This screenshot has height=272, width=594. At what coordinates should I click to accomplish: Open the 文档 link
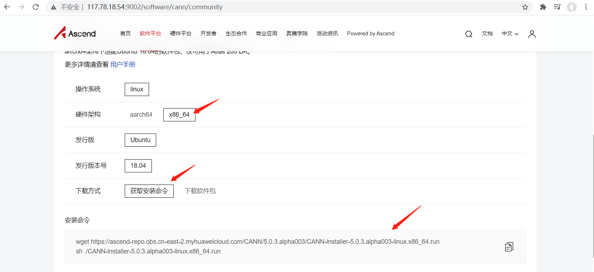point(487,34)
